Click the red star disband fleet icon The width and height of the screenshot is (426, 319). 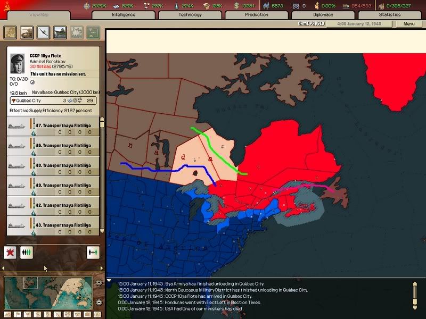click(10, 253)
